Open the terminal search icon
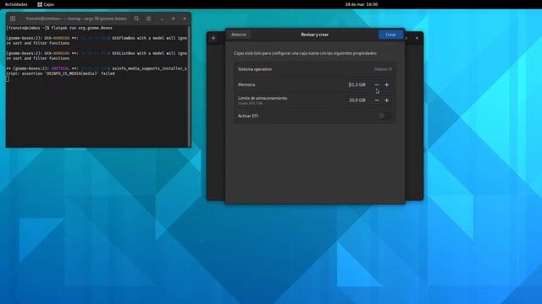The width and height of the screenshot is (542, 304). click(x=136, y=19)
